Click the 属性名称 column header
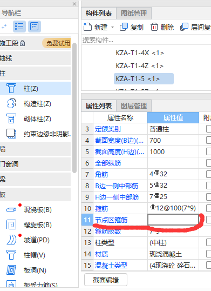 coord(120,117)
